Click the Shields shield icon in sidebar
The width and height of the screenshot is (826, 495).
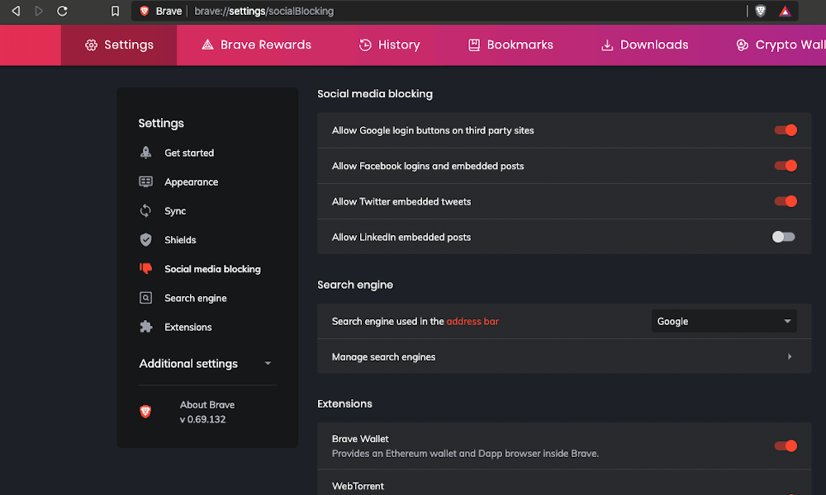(x=146, y=240)
